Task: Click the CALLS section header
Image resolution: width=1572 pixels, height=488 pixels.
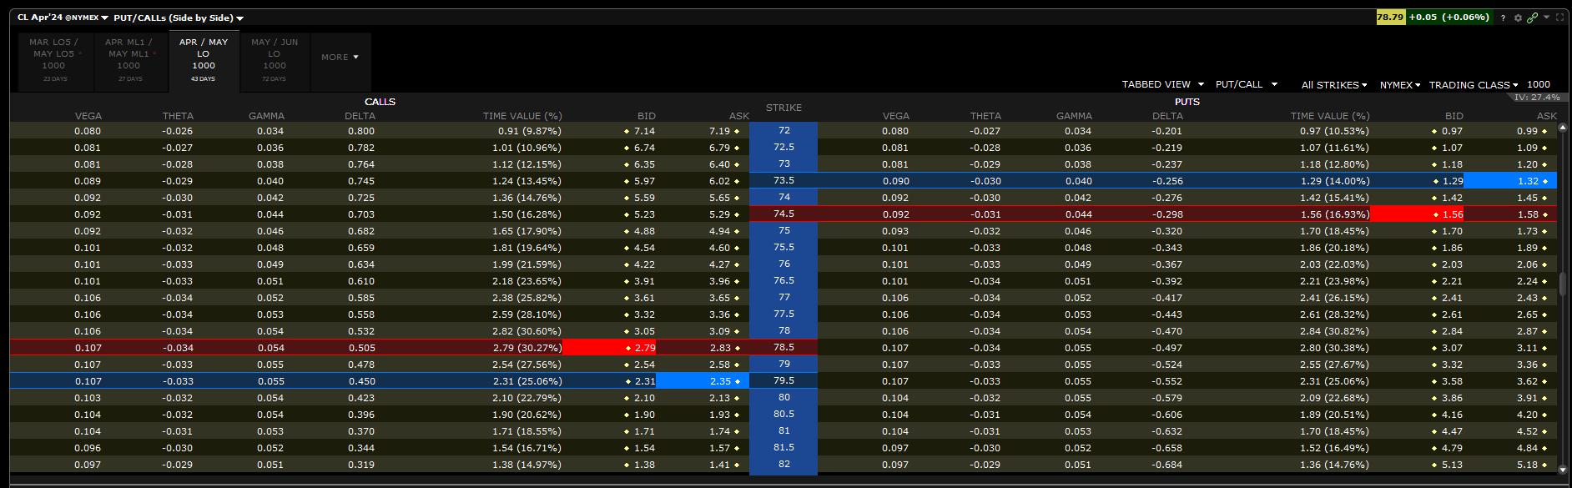Action: (380, 102)
